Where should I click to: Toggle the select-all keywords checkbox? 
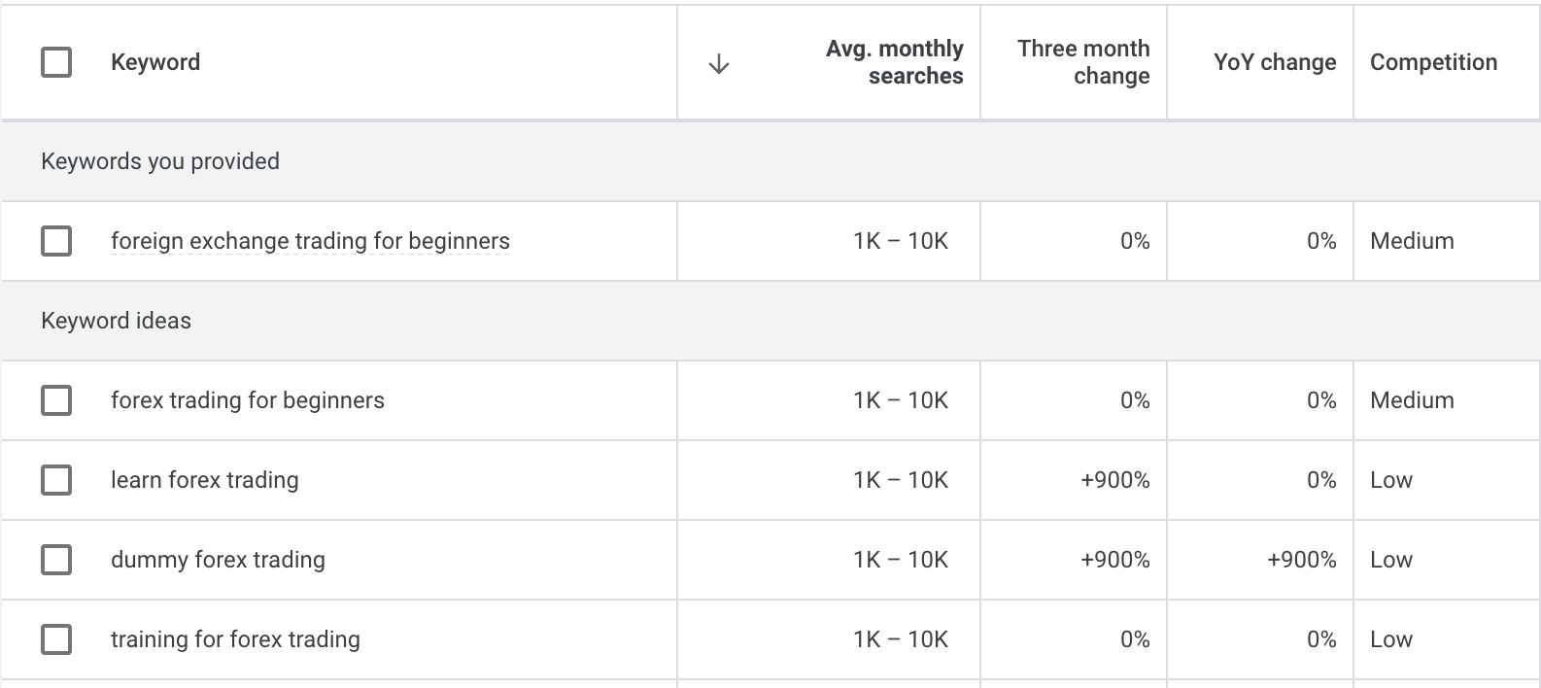(56, 62)
